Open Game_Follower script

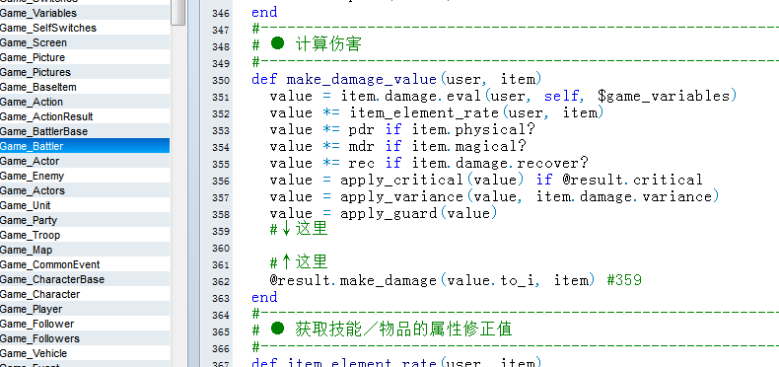coord(85,324)
